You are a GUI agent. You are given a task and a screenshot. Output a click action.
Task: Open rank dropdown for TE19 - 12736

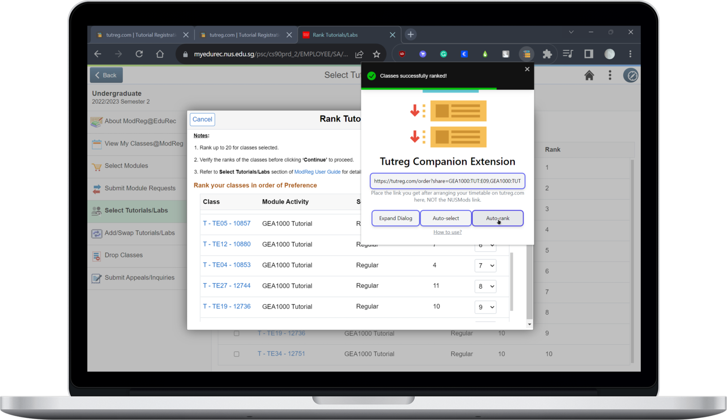(x=485, y=307)
